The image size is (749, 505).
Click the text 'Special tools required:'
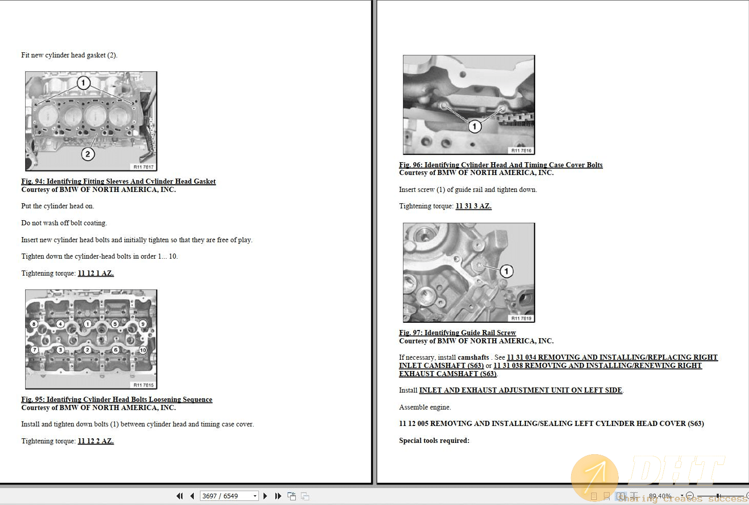(434, 440)
